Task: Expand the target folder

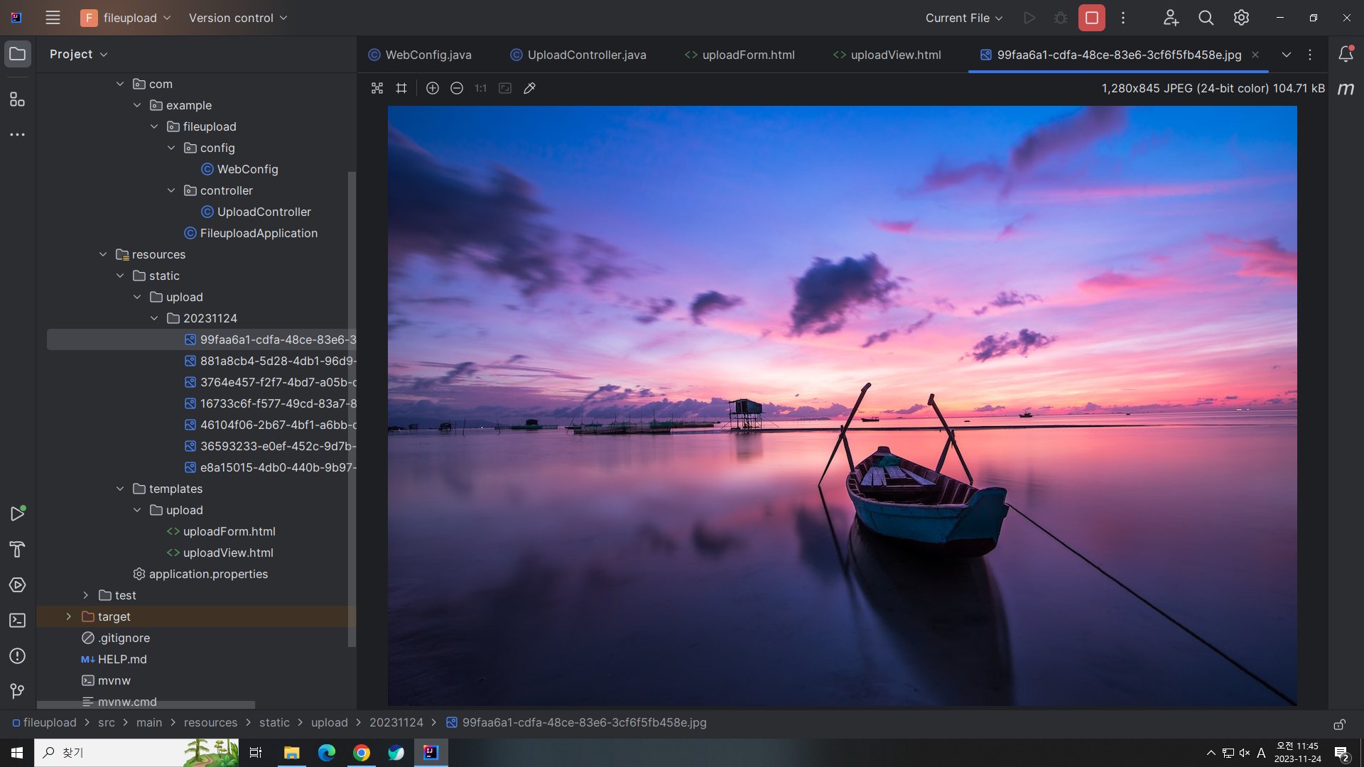Action: tap(68, 616)
